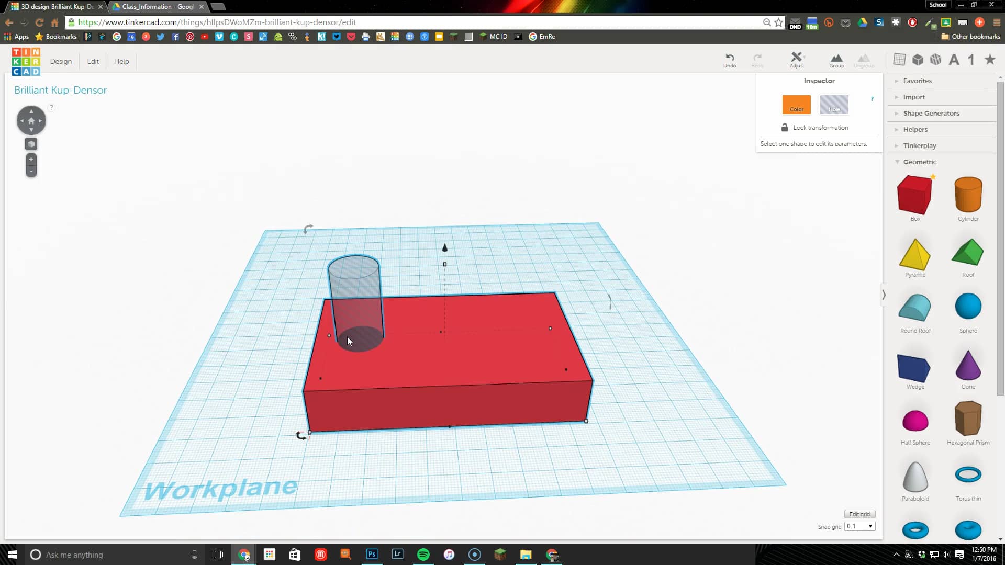Click the Home view icon on navigation cube
The height and width of the screenshot is (565, 1005).
click(31, 120)
